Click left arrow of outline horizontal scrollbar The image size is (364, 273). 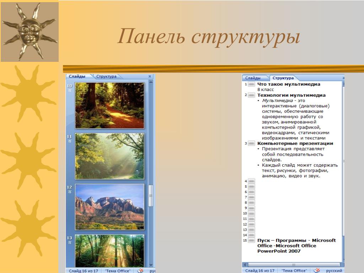pos(245,264)
